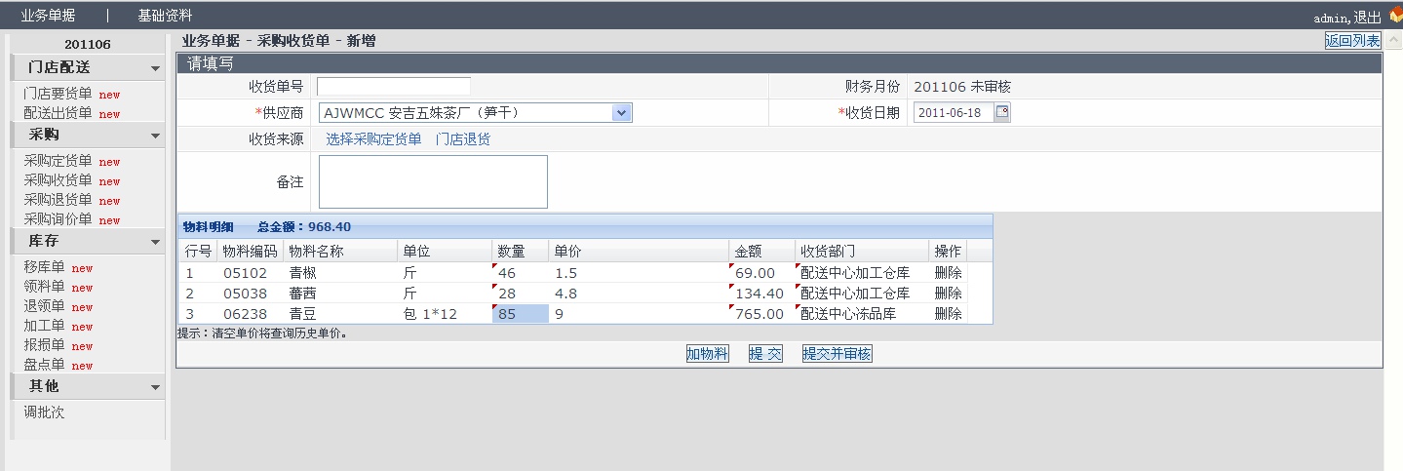Image resolution: width=1403 pixels, height=471 pixels.
Task: Open 退领单 in sidebar
Action: click(44, 306)
